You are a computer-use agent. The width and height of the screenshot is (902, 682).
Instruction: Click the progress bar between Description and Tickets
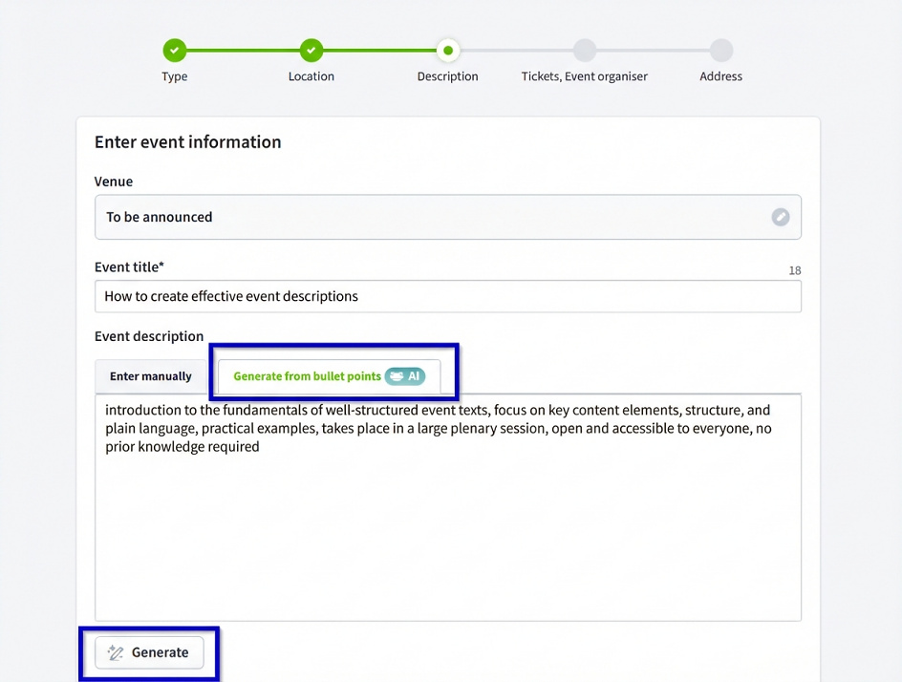pyautogui.click(x=516, y=50)
